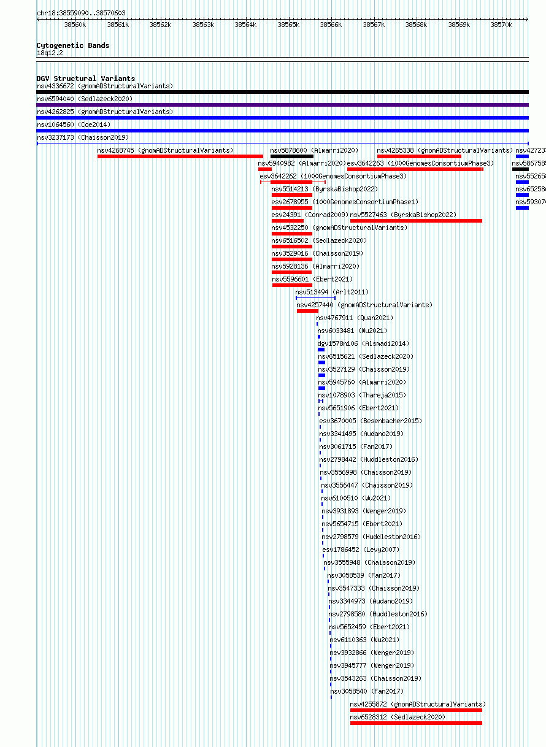Viewport: 546px width, 747px height.
Task: Open esv3642262 (1000GenomesConsortiumPhase3) label
Action: [333, 176]
